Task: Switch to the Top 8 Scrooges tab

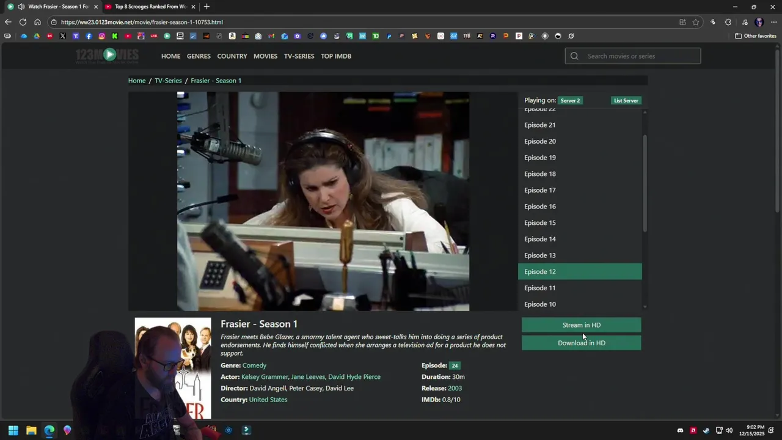Action: coord(150,7)
